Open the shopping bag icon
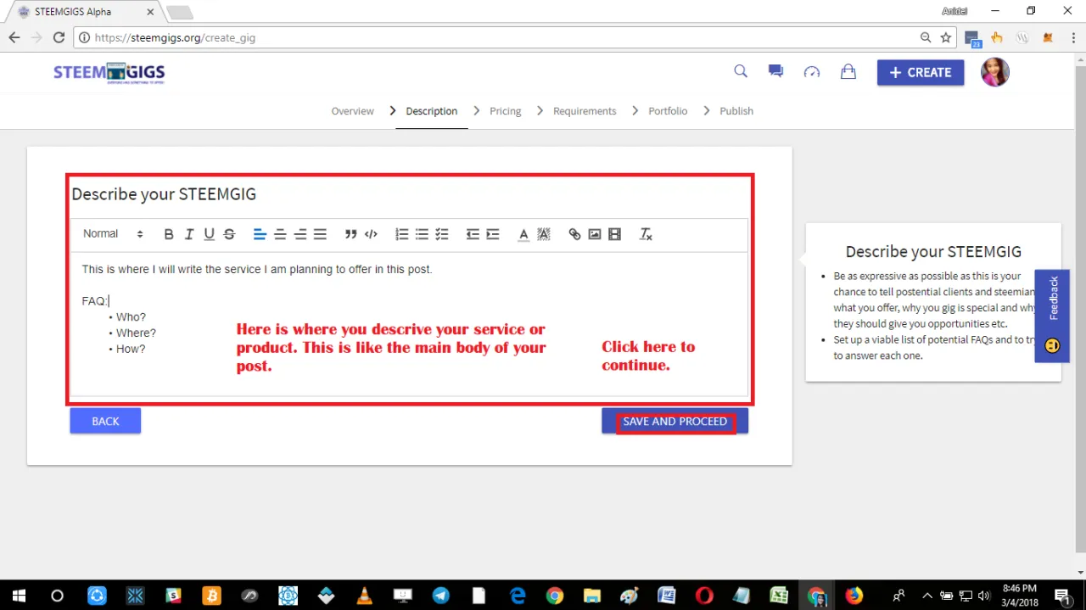Viewport: 1086px width, 610px height. coord(848,71)
